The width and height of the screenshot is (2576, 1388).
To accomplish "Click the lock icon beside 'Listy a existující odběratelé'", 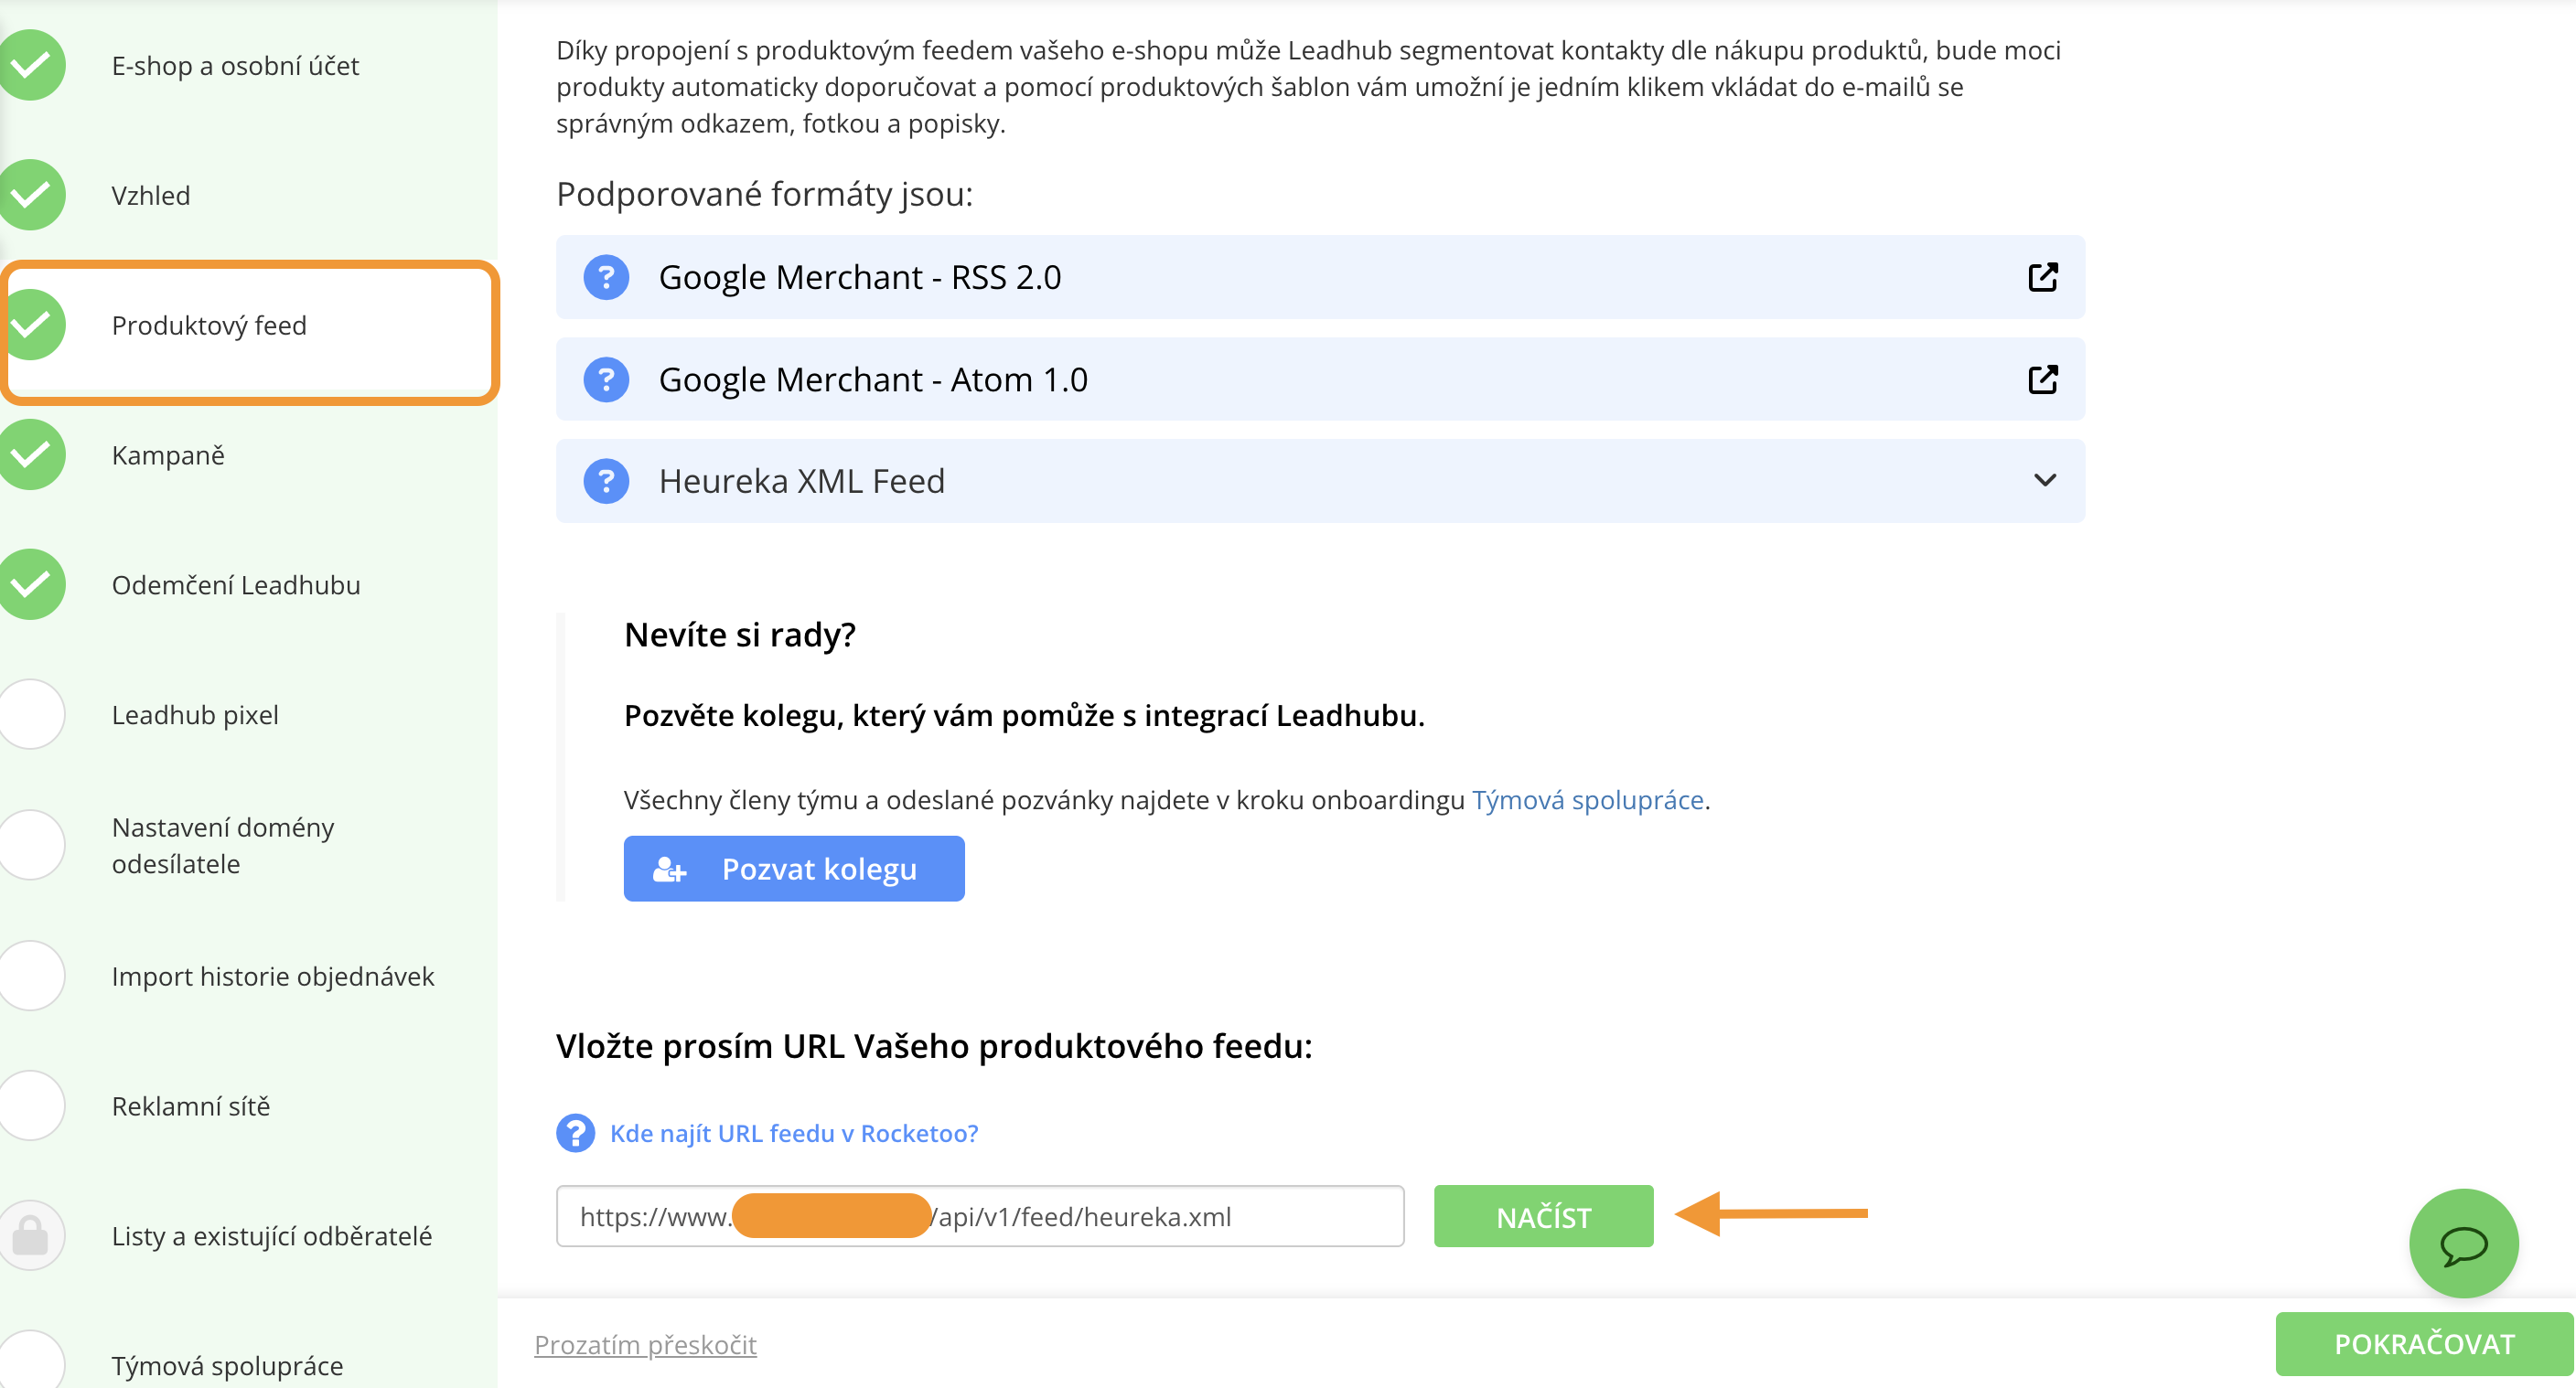I will 30,1236.
